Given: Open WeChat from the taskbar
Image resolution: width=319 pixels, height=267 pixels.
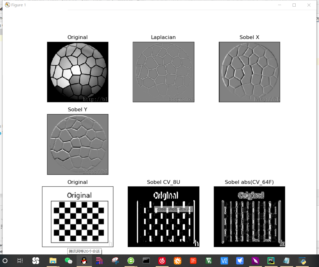Looking at the screenshot, I should (x=69, y=261).
